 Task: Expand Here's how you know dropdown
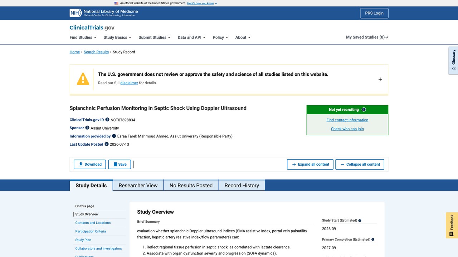click(x=202, y=3)
